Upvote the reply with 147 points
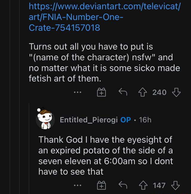The height and width of the screenshot is (194, 191). pyautogui.click(x=143, y=185)
